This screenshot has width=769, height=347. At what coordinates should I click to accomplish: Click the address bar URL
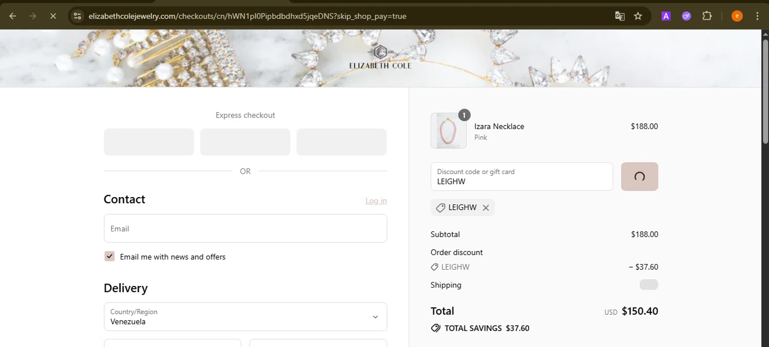tap(247, 16)
